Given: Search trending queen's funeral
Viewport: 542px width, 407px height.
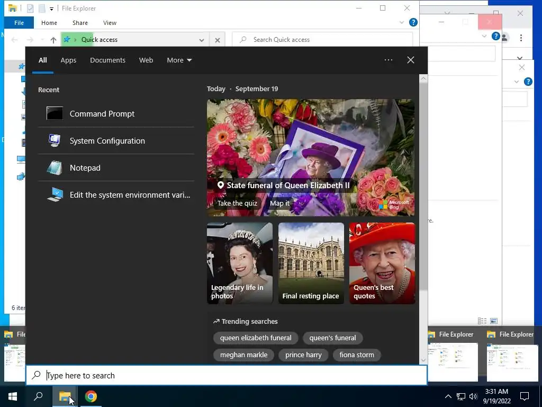Looking at the screenshot, I should point(332,338).
